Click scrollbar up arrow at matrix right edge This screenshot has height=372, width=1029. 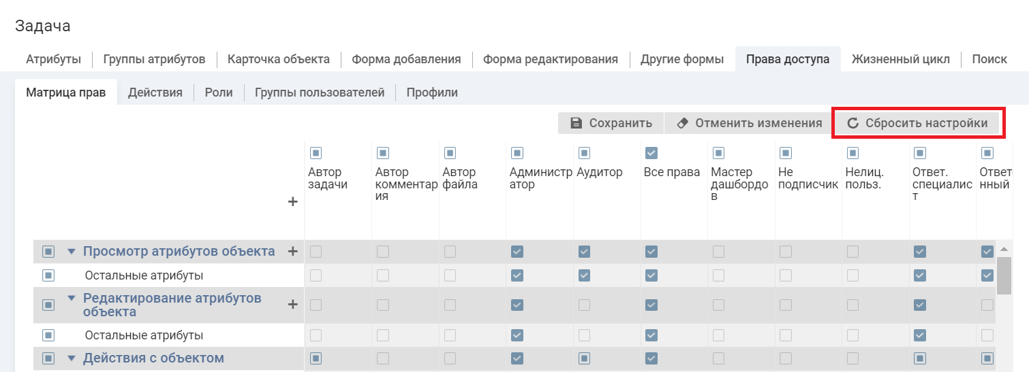(x=1003, y=249)
